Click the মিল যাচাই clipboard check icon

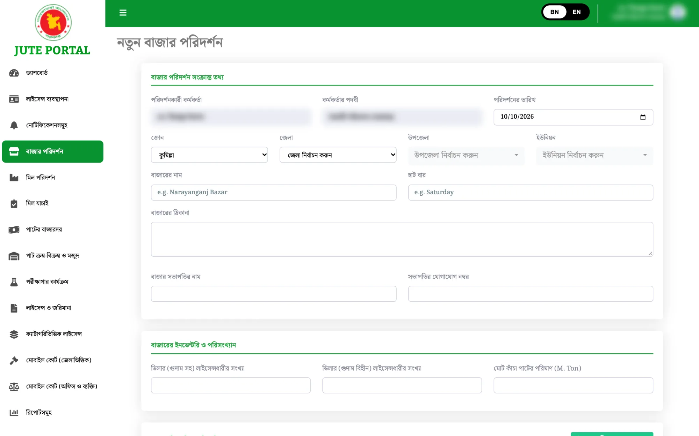coord(14,204)
